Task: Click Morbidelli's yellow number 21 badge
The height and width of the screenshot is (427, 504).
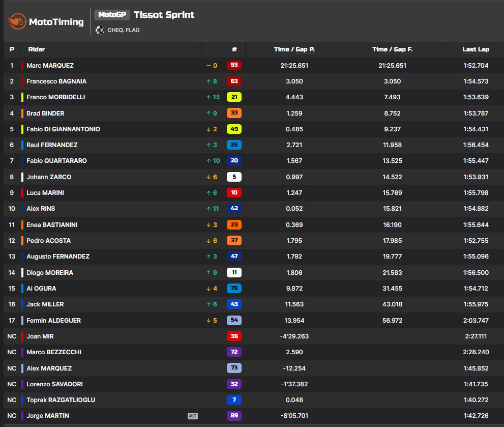Action: tap(234, 97)
